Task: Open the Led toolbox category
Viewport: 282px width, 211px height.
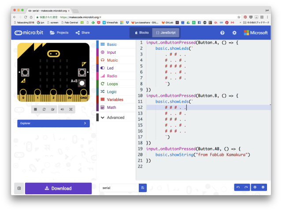Action: (116, 68)
